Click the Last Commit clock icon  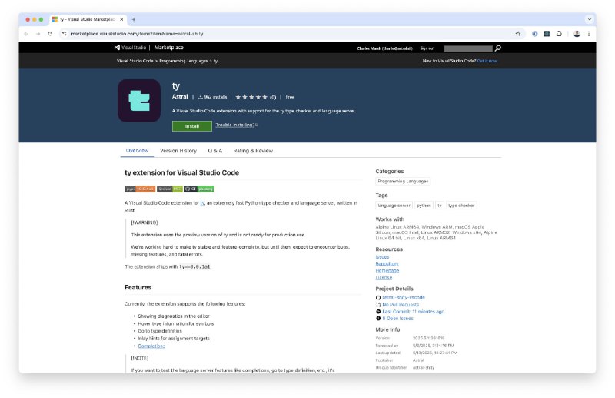[x=378, y=312]
